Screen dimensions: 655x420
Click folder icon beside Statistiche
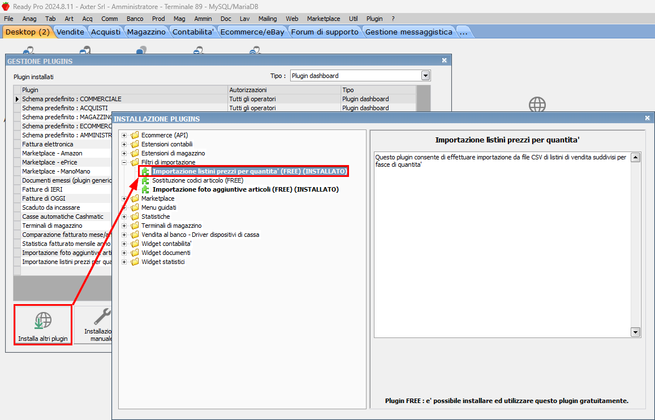click(135, 217)
